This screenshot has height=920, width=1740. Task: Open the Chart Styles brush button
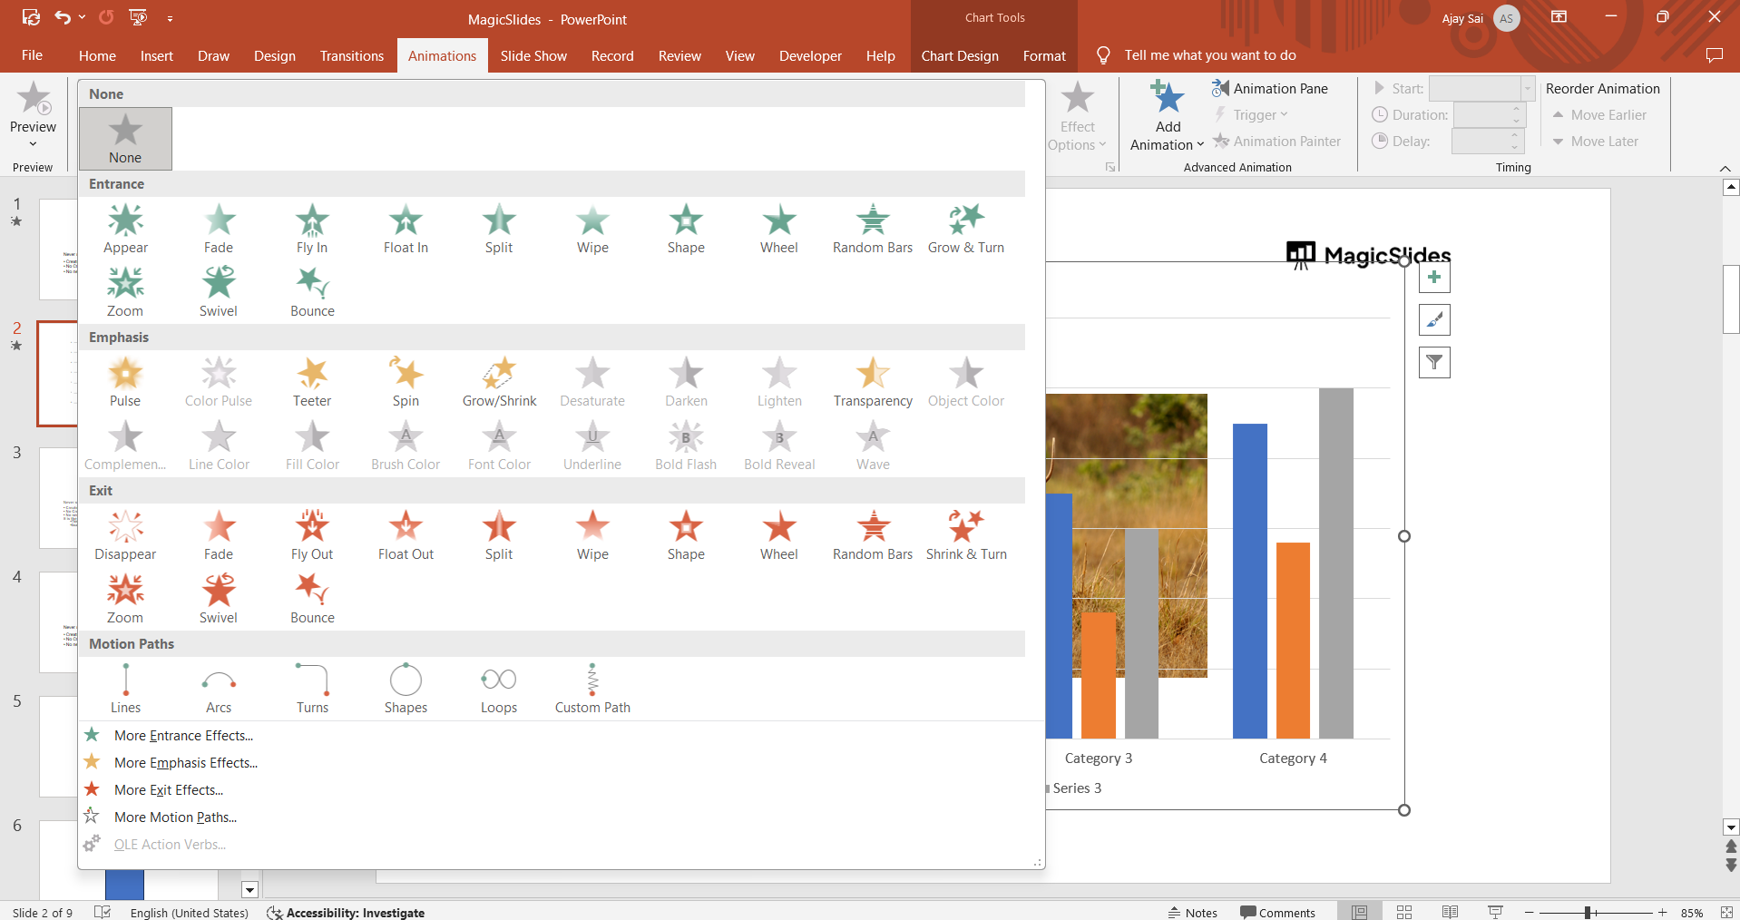[1433, 320]
